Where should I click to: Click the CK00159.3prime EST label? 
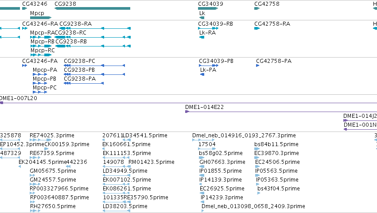67,144
